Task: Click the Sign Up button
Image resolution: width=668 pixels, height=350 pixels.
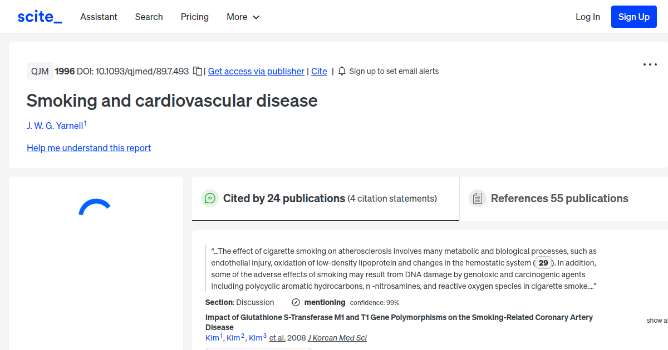Action: 633,16
